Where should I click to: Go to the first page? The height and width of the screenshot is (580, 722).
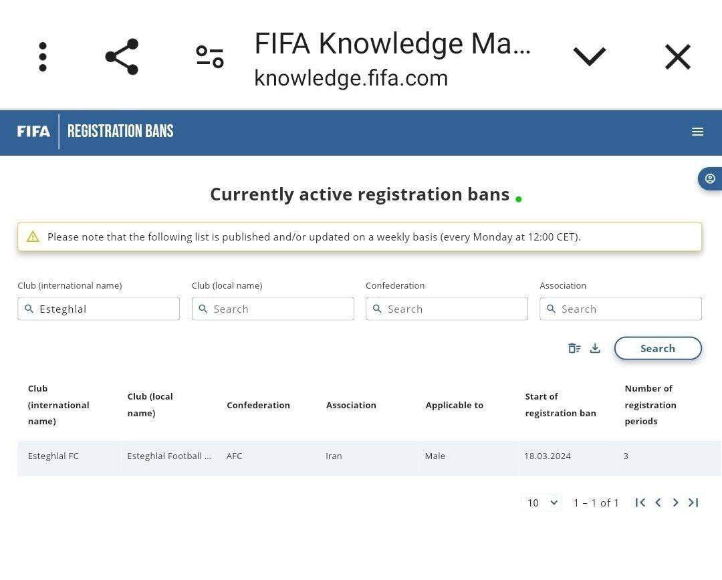[640, 502]
